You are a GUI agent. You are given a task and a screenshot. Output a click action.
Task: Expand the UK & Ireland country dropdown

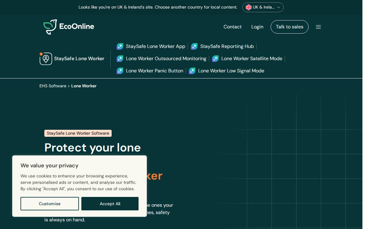point(263,7)
